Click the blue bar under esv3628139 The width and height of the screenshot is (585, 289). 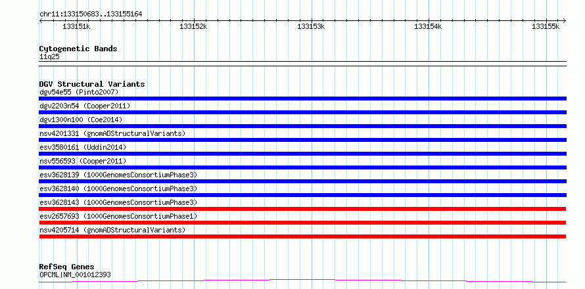pyautogui.click(x=303, y=181)
